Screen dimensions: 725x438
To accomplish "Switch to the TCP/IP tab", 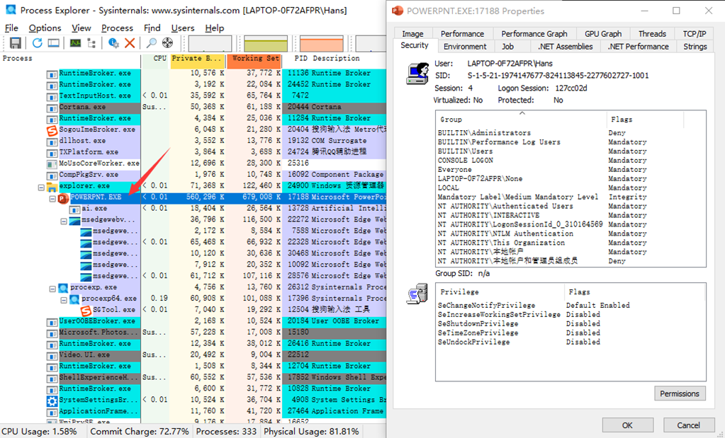I will pos(695,34).
